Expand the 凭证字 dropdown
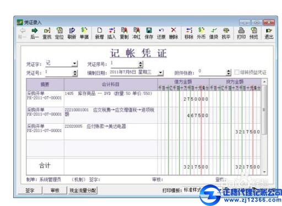 click(x=74, y=64)
